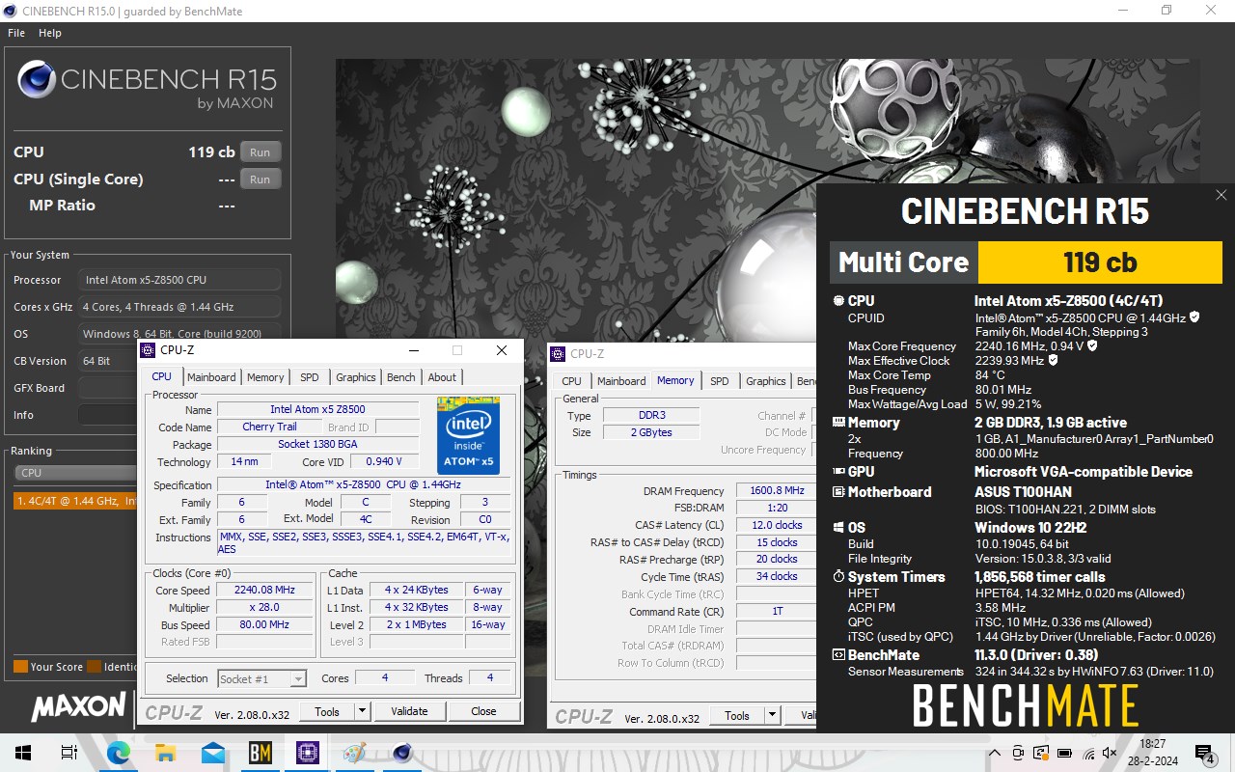Open the Meet Now tray icon

[x=1018, y=753]
